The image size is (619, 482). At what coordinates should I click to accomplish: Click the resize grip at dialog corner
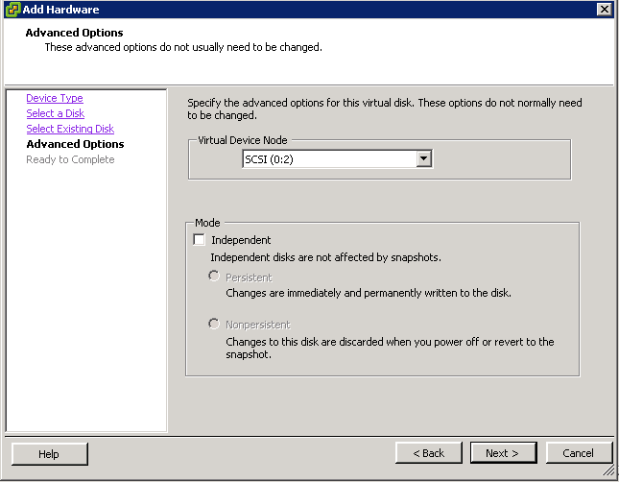click(x=609, y=470)
